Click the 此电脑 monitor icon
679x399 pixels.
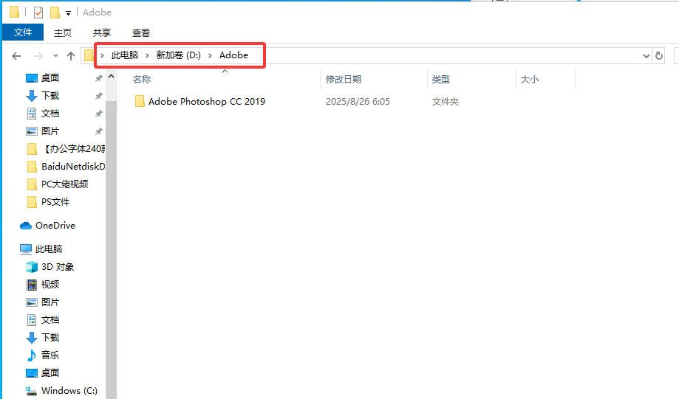(26, 249)
